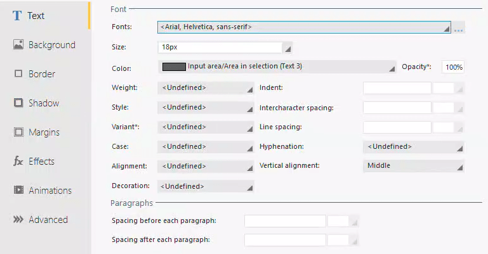This screenshot has height=254, width=488.
Task: Open the Hyphenation dropdown
Action: [413, 146]
